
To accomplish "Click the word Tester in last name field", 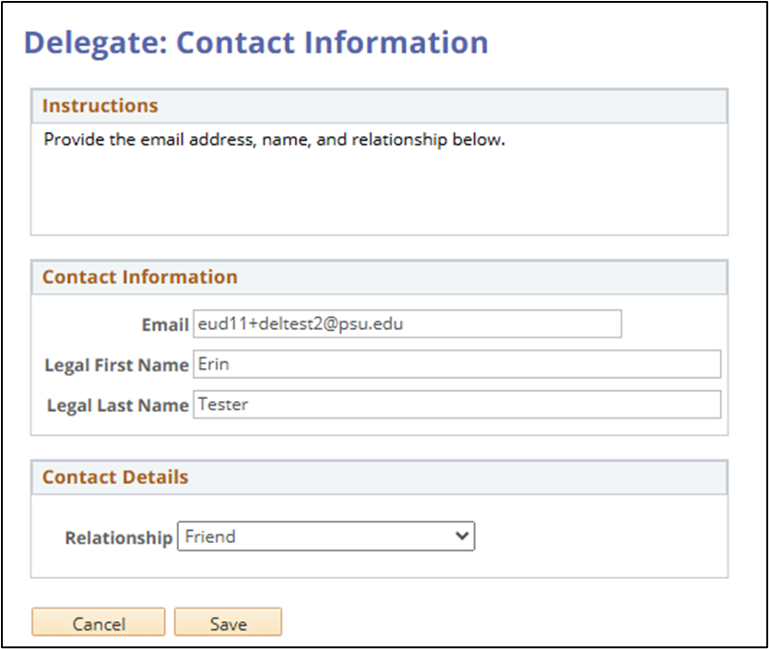I will (223, 404).
